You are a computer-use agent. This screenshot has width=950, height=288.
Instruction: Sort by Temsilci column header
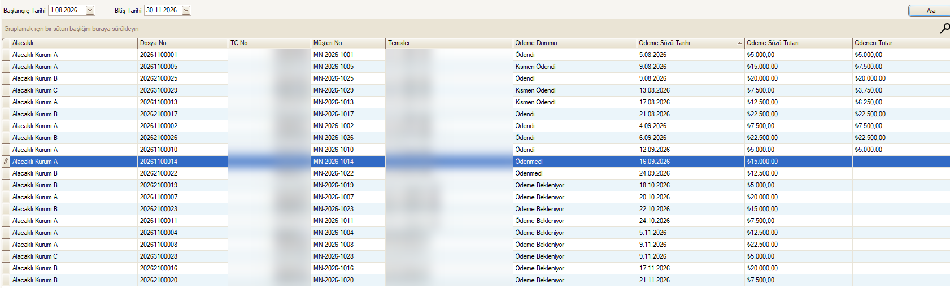tap(450, 43)
